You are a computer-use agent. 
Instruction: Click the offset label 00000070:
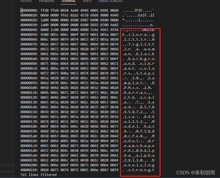point(29,44)
